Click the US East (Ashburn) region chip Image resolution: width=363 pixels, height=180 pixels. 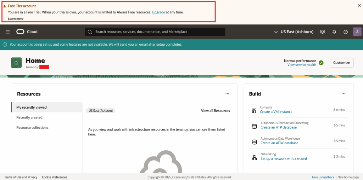(x=100, y=111)
